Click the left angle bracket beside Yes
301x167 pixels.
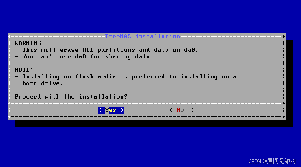click(x=99, y=110)
